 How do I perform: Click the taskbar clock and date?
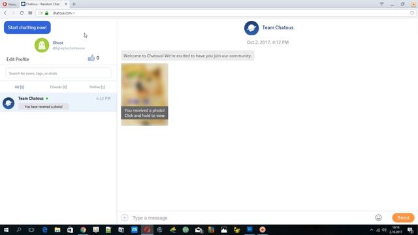coord(396,230)
